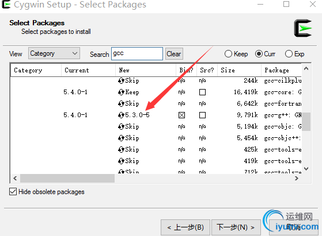Click the vertical scrollbar thumb
Screen dimensions: 322x236
click(306, 121)
